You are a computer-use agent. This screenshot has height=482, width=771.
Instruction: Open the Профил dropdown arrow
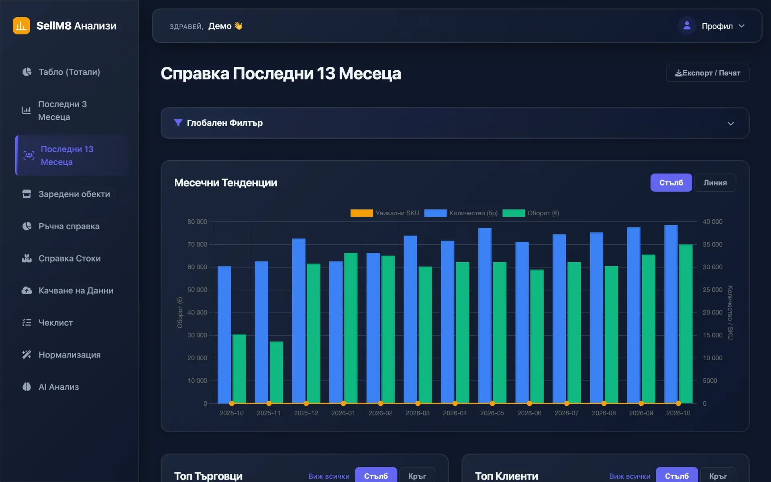click(742, 26)
